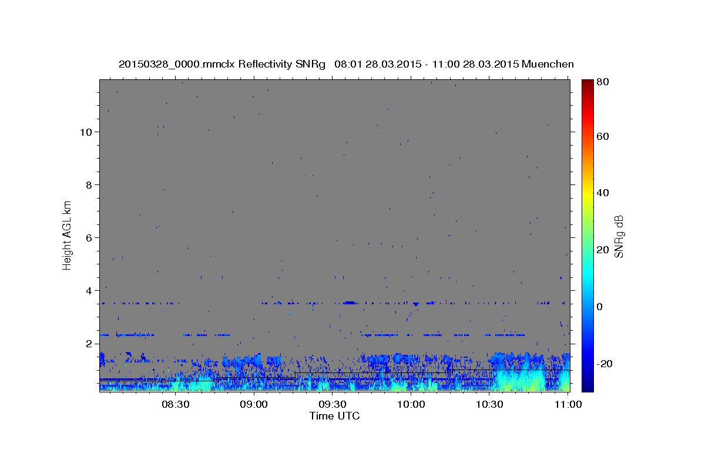The width and height of the screenshot is (705, 470).
Task: Click the yellow-green strong echo region after 10:30
Action: [x=520, y=379]
